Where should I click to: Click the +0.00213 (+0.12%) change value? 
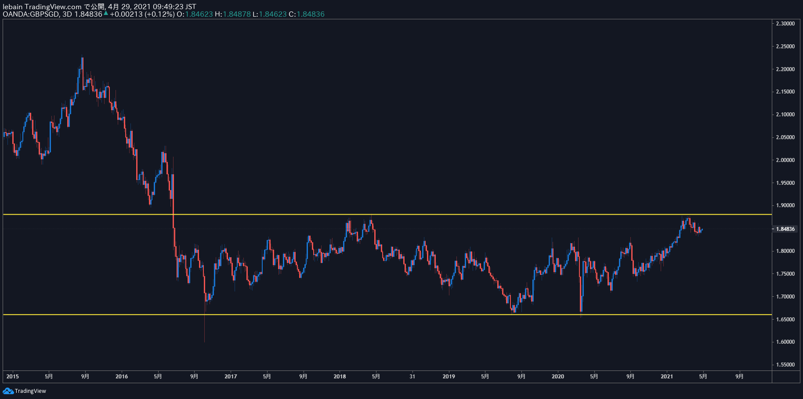pyautogui.click(x=142, y=14)
